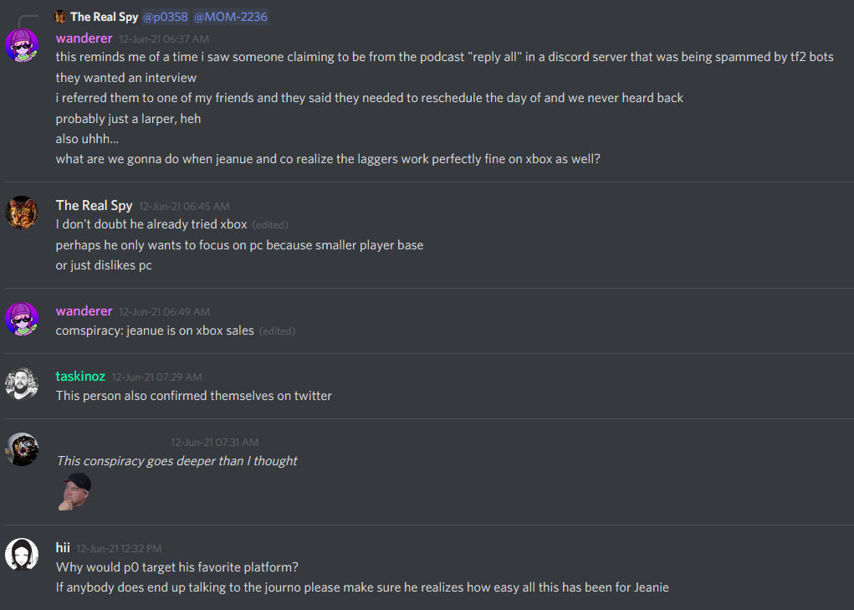The image size is (854, 610).
Task: Click the thinking man emoji image
Action: click(74, 491)
